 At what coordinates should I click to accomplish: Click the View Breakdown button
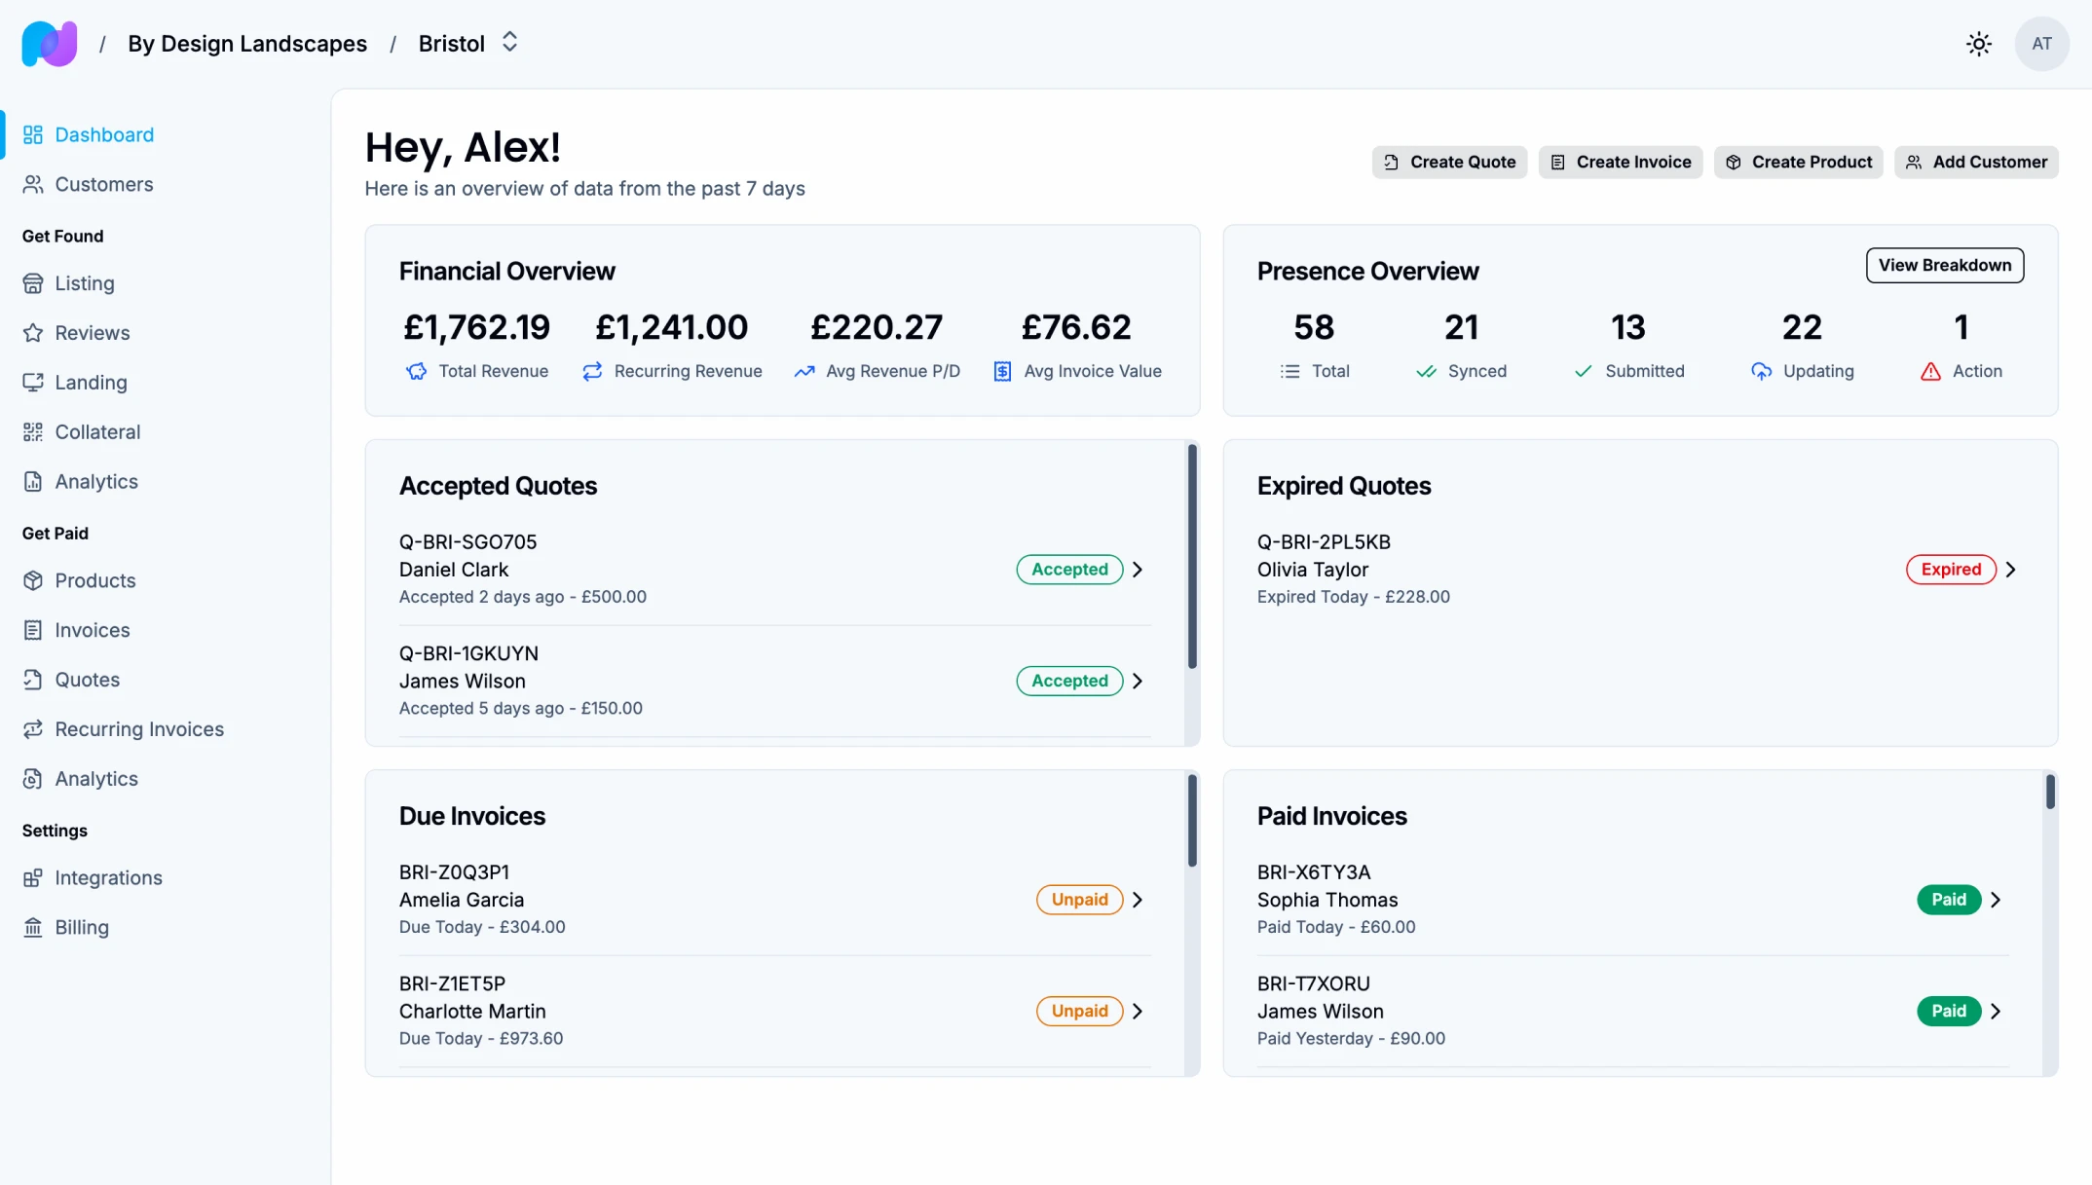1944,265
